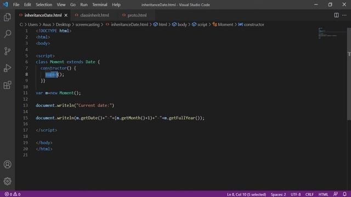Expand the Desktop breadcrumb

pyautogui.click(x=63, y=25)
